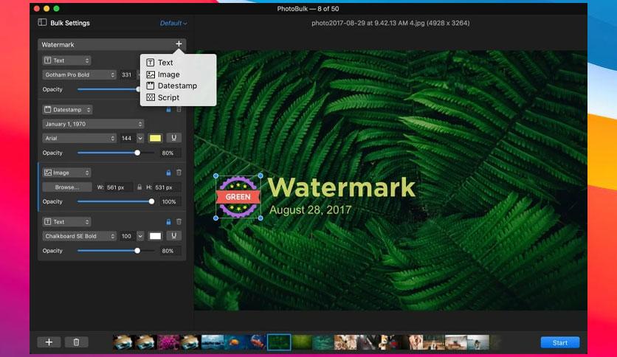This screenshot has height=357, width=617.
Task: Remove selected photo with bottom trash button
Action: tap(76, 342)
